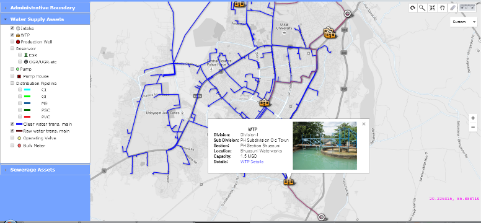
Task: Click the blue MS pipeline swatch
Action: click(27, 103)
